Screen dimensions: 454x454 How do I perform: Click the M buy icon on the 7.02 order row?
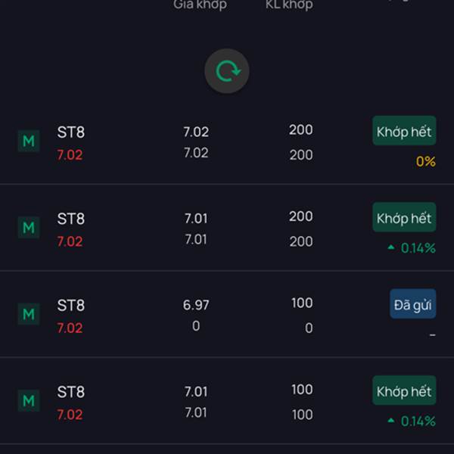[29, 141]
